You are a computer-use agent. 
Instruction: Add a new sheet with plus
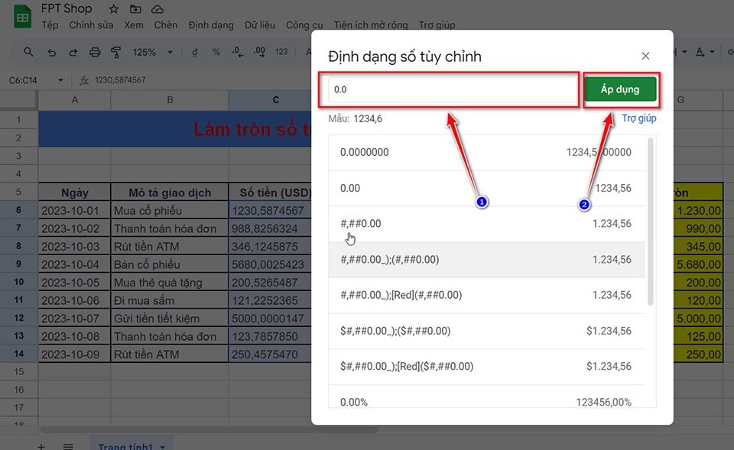click(41, 447)
